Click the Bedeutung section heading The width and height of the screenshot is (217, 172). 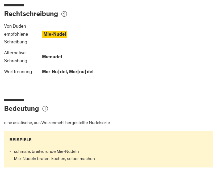(22, 109)
